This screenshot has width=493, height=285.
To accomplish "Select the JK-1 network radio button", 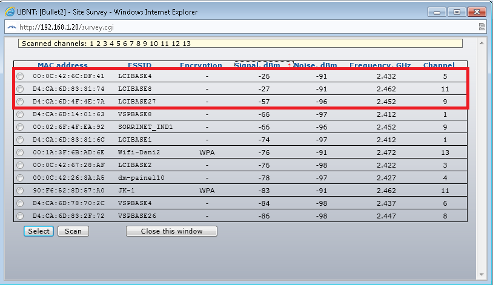I will (20, 191).
